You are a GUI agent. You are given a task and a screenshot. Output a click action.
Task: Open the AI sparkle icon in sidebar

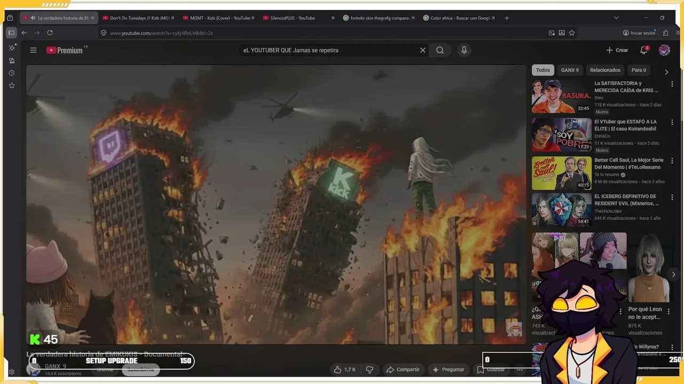[12, 47]
